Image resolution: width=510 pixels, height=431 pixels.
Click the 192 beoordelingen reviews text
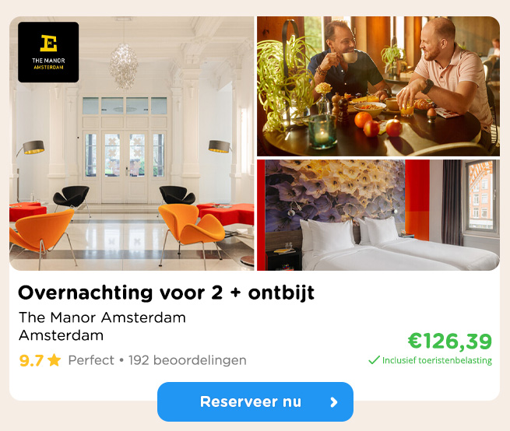(x=188, y=360)
